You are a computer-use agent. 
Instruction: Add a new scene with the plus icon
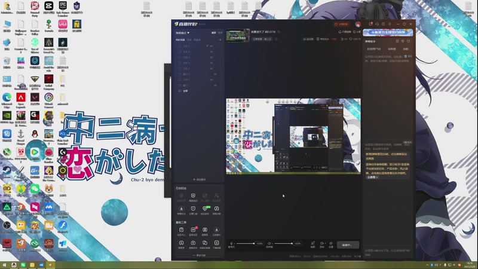point(220,39)
